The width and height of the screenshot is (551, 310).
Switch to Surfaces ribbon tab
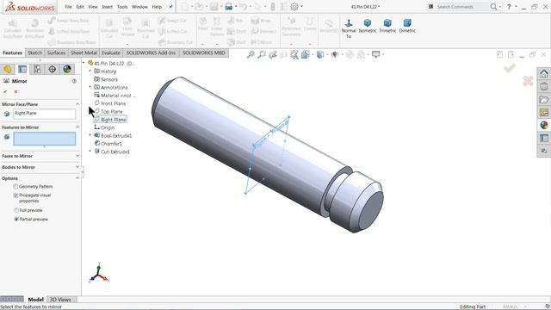tap(56, 53)
